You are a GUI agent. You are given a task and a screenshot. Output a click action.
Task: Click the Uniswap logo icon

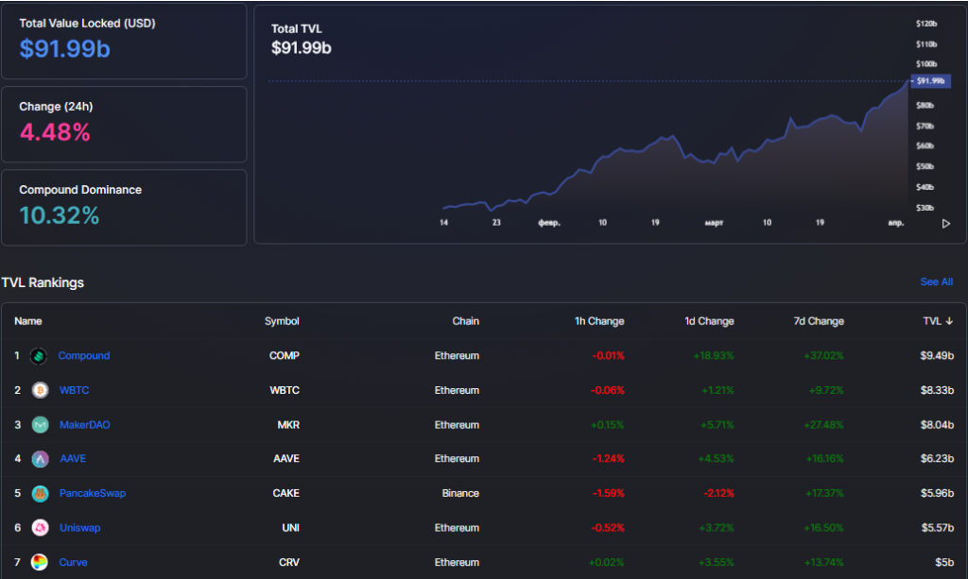coord(40,528)
